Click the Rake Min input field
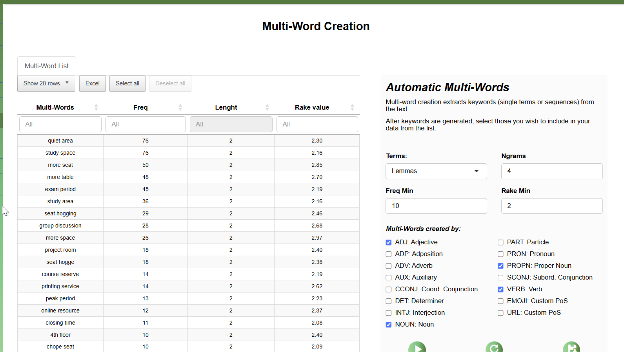This screenshot has height=352, width=624. (552, 206)
